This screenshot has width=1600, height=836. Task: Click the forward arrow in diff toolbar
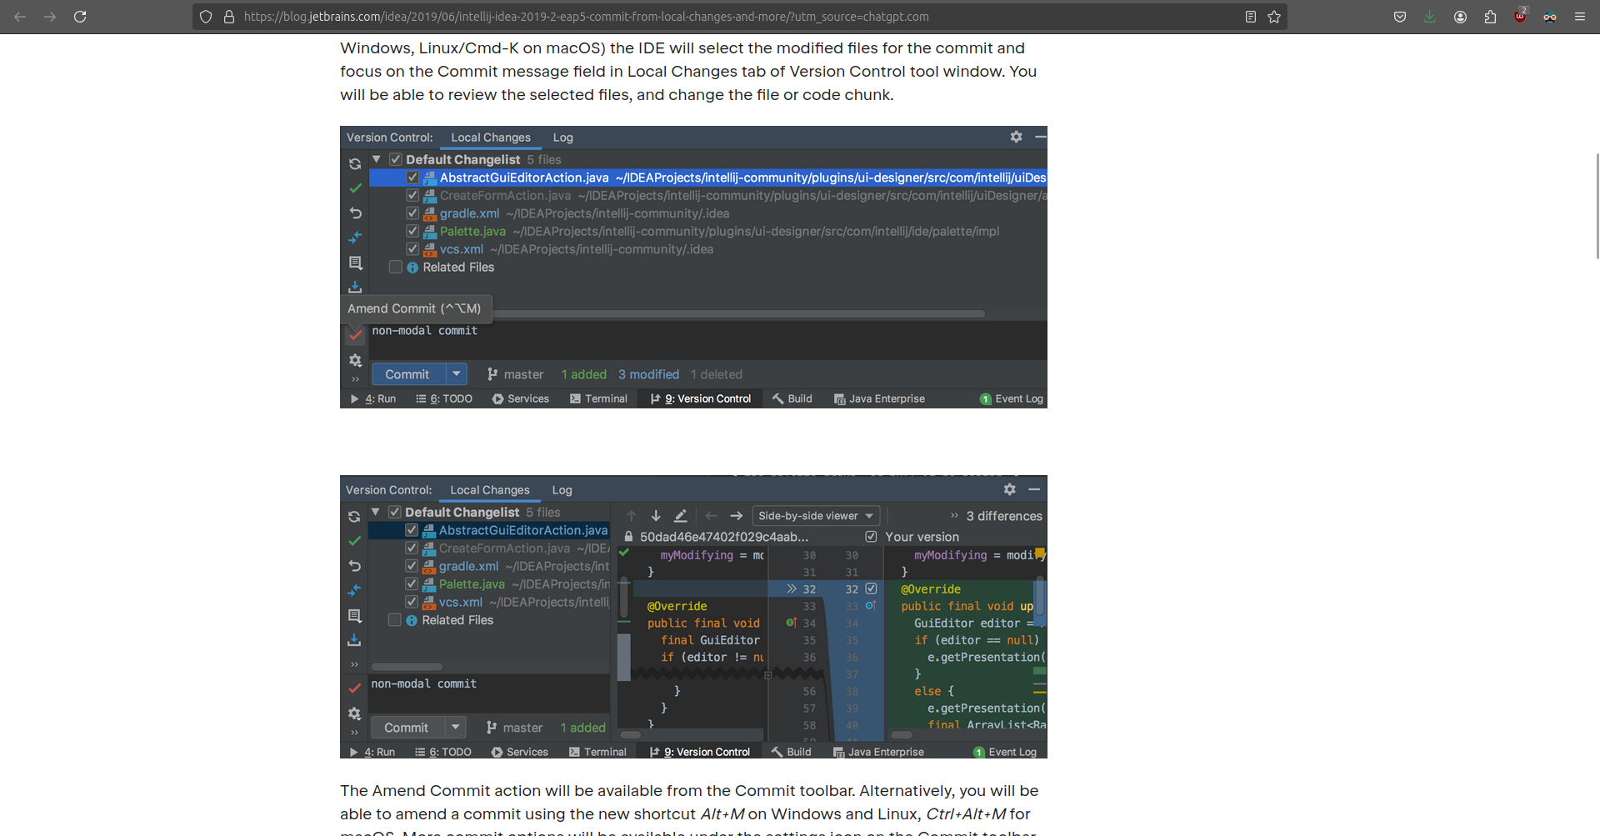tap(736, 516)
